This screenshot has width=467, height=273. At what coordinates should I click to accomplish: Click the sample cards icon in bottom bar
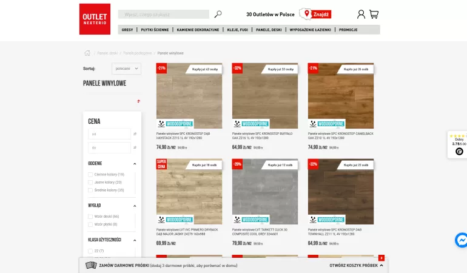[91, 265]
